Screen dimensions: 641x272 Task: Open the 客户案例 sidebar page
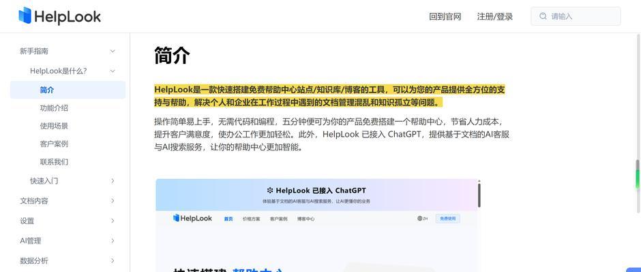(54, 144)
